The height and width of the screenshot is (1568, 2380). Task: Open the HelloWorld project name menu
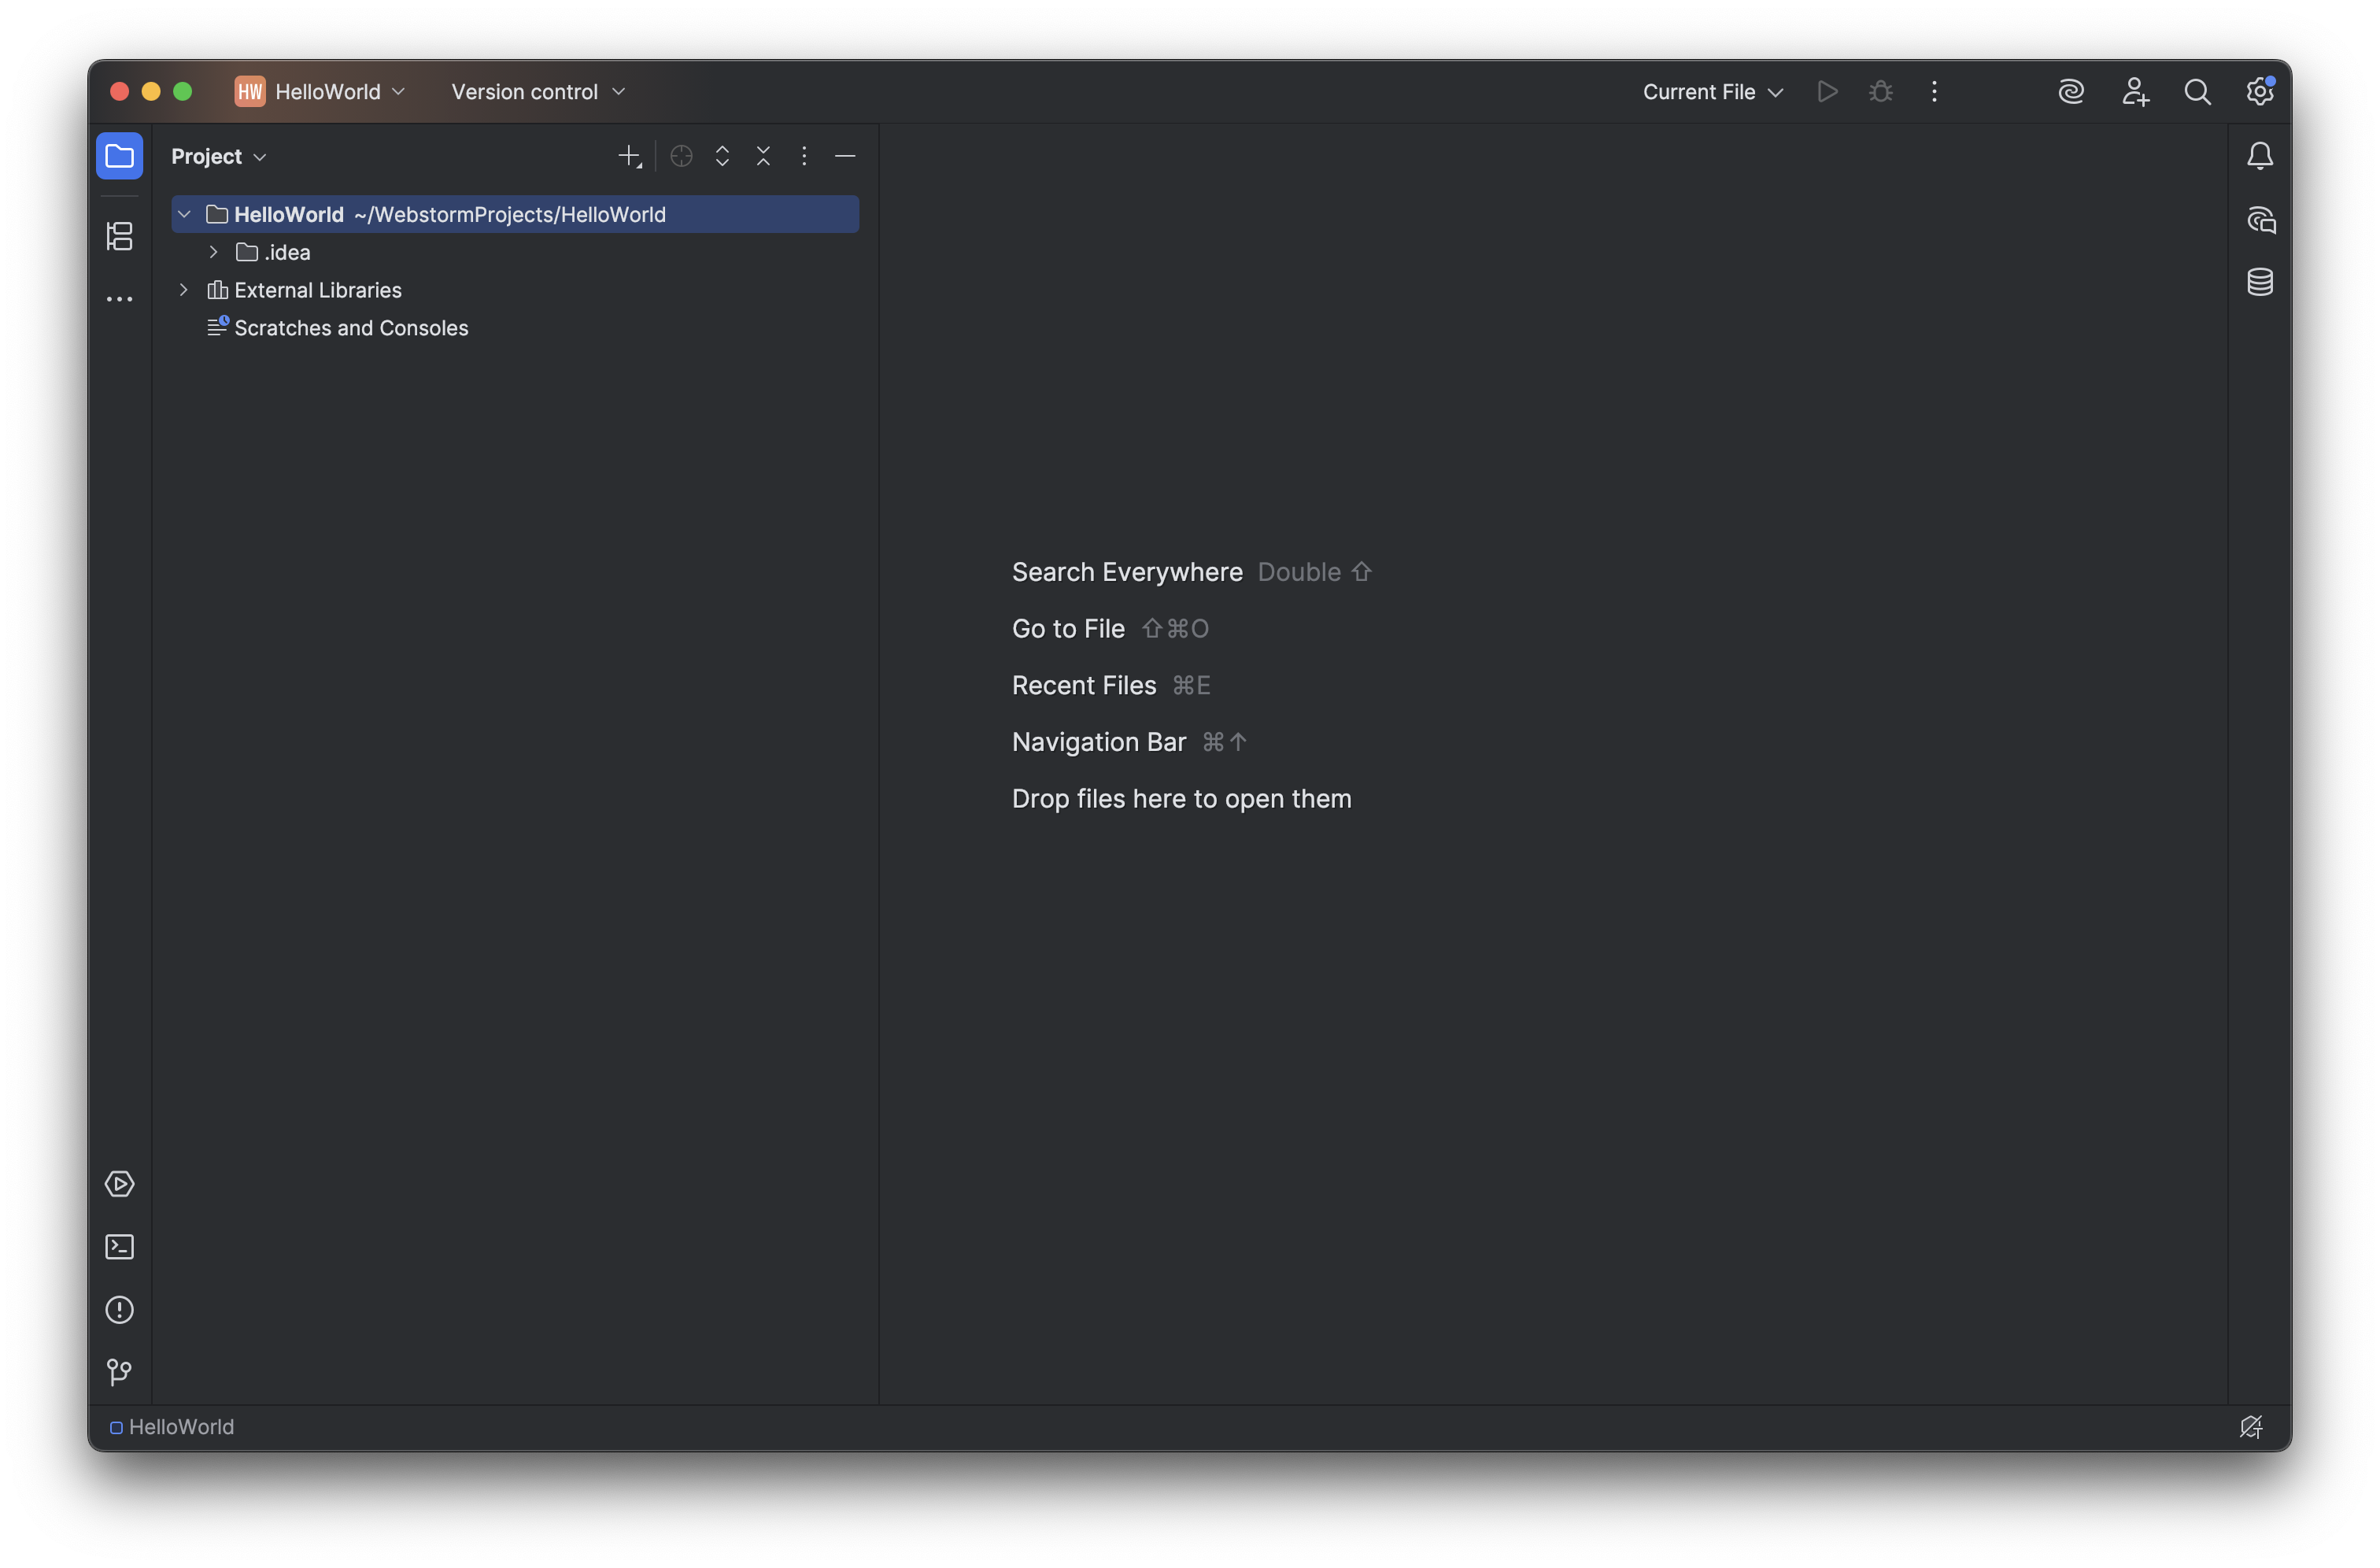328,91
